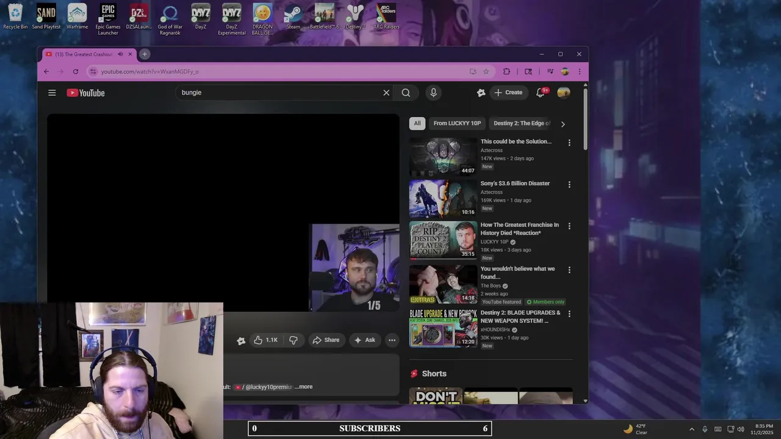Start voice search with microphone
This screenshot has height=439, width=781.
[433, 93]
